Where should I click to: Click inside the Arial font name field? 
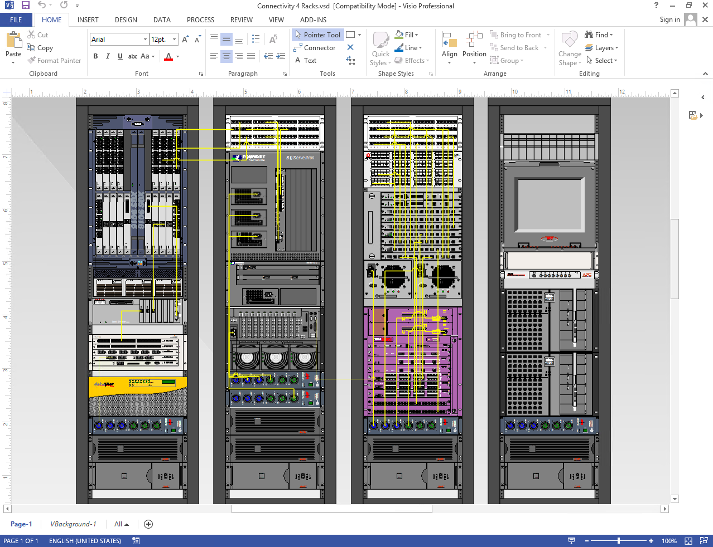(115, 40)
